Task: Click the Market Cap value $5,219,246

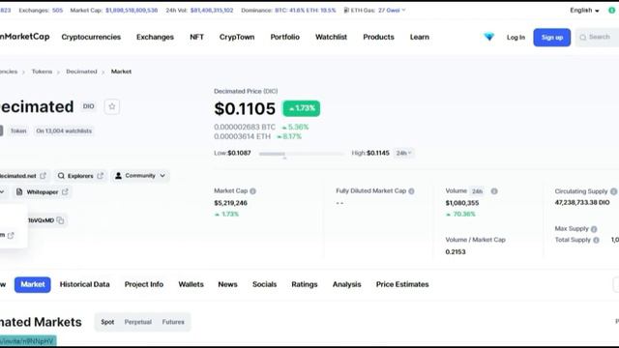Action: (x=230, y=203)
